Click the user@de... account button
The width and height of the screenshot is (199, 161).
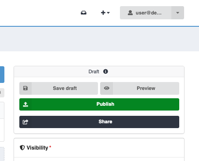point(146,13)
